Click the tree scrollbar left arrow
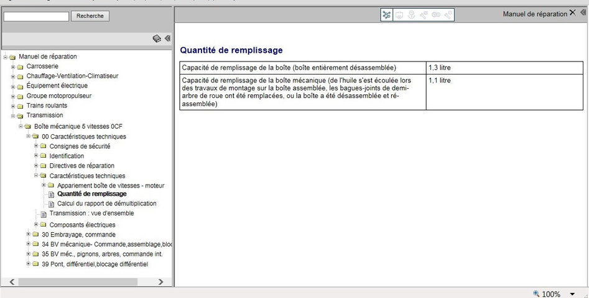The width and height of the screenshot is (589, 298). click(12, 282)
